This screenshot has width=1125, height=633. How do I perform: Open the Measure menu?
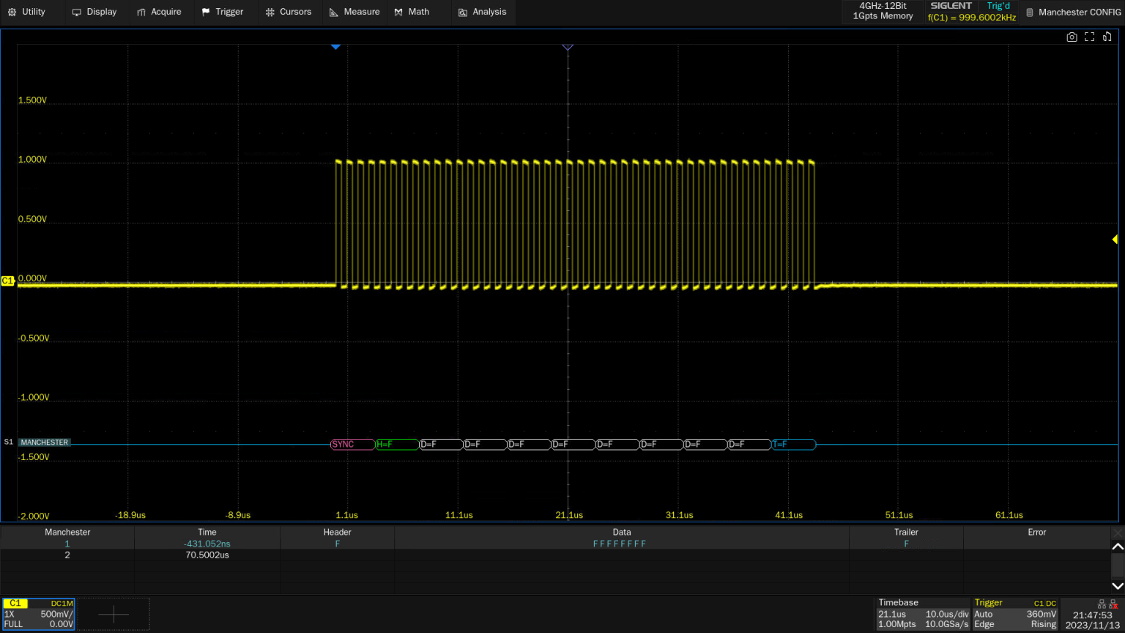point(354,12)
